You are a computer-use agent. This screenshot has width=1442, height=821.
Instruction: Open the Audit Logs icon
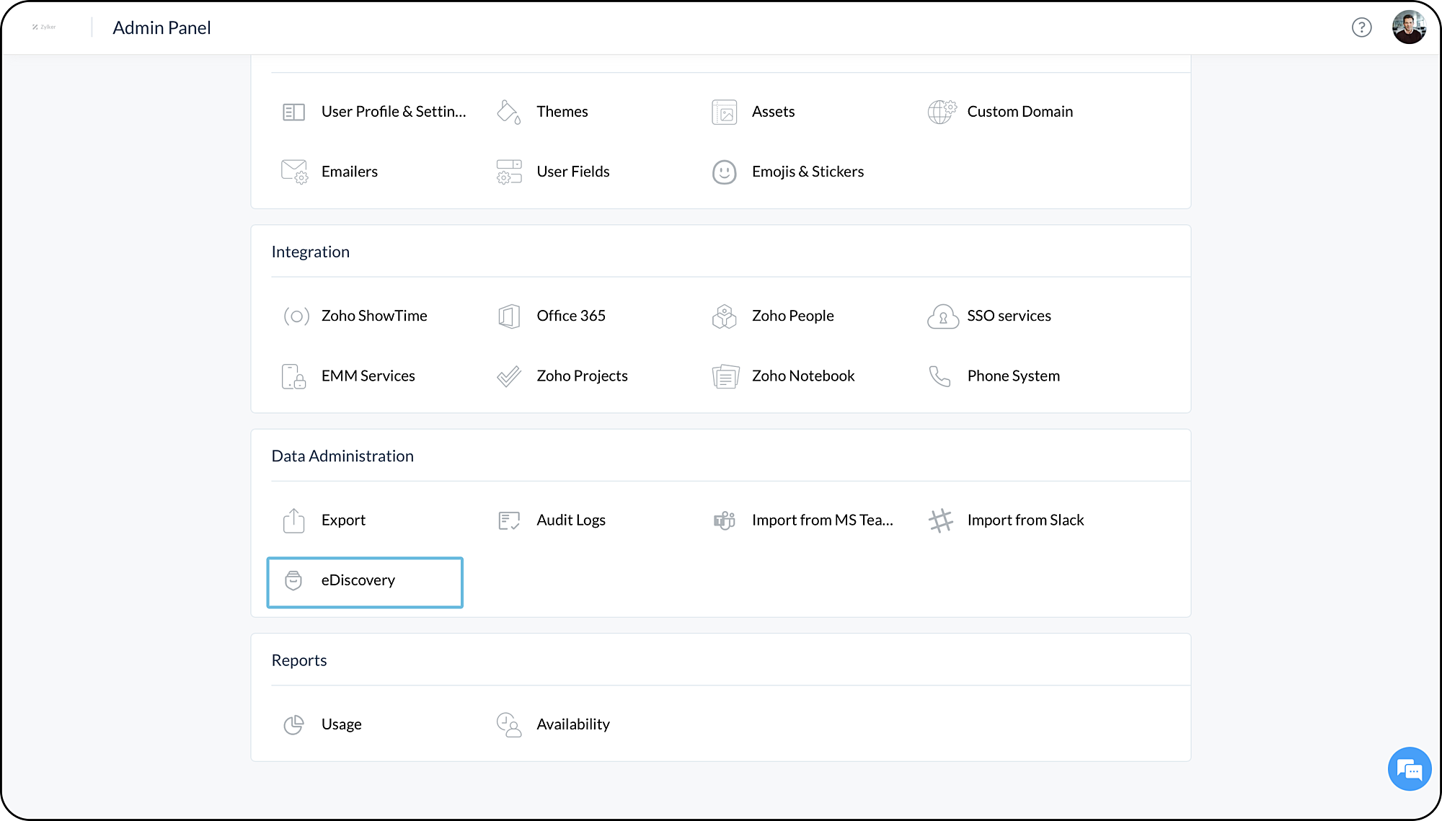point(509,520)
